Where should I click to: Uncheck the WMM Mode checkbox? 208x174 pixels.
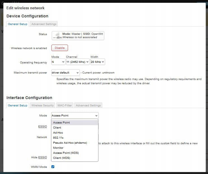53,167
